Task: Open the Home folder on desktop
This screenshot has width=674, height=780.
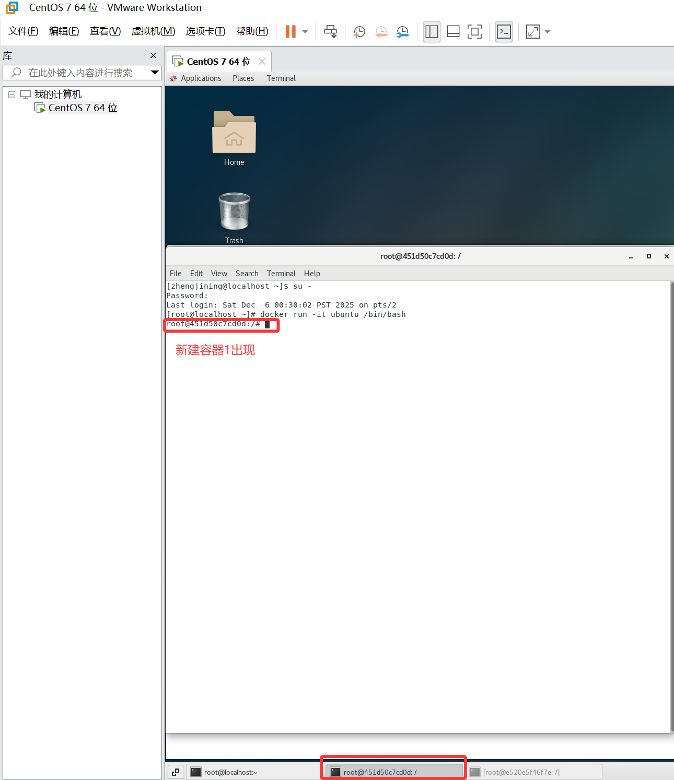Action: [x=234, y=133]
